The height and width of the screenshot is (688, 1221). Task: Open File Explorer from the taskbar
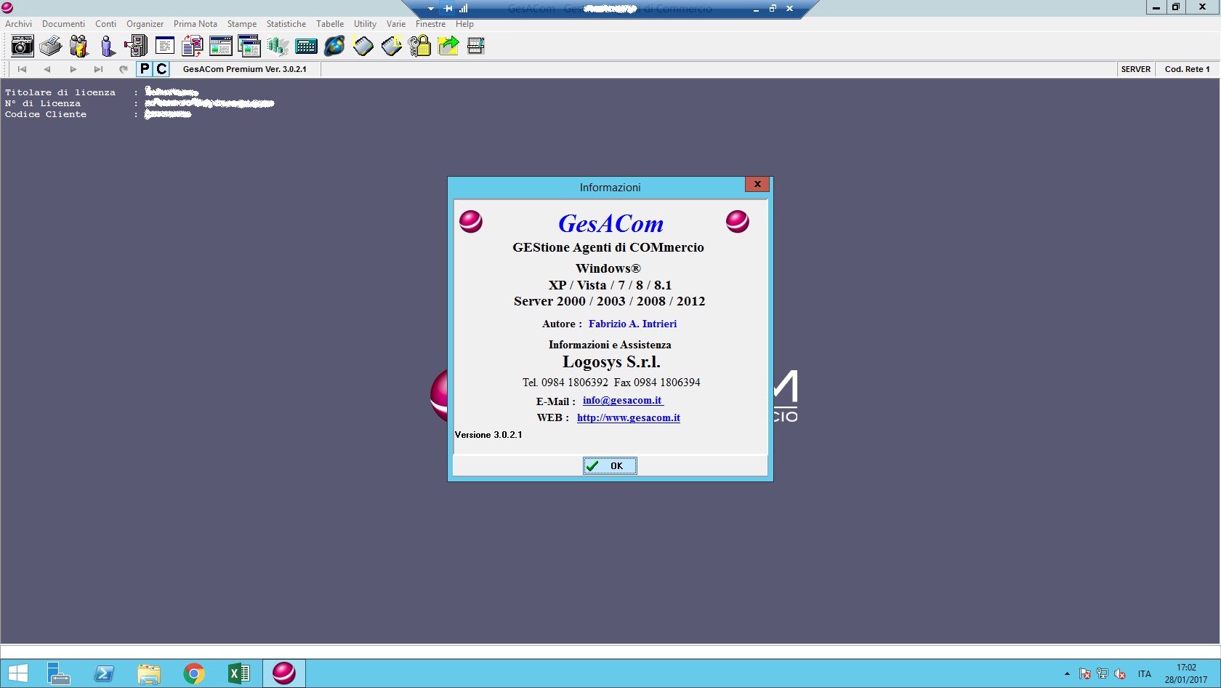click(149, 673)
